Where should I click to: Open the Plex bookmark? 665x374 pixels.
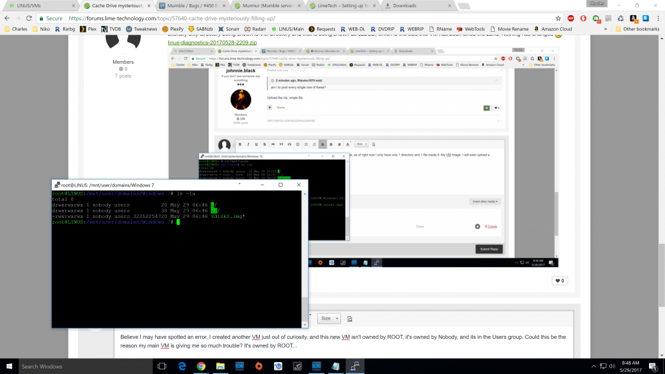coord(88,29)
